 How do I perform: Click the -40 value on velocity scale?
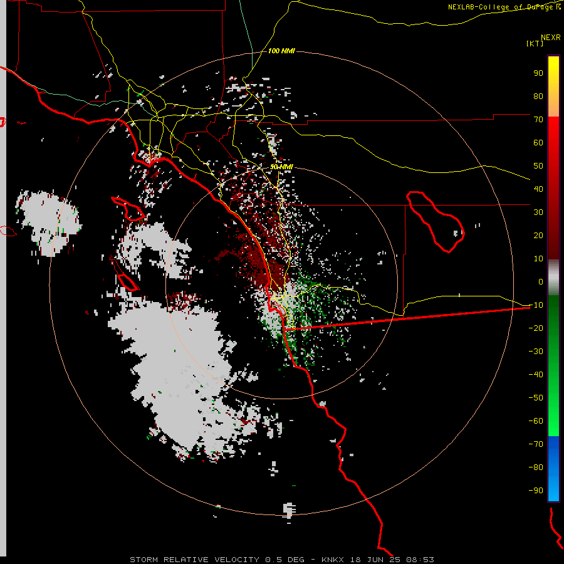pos(536,375)
